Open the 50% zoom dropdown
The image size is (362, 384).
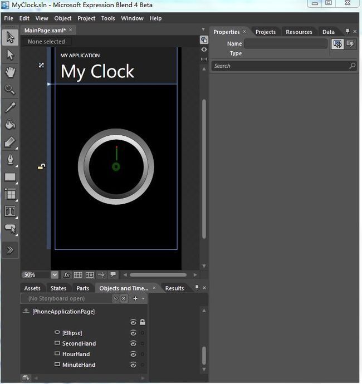tap(55, 275)
